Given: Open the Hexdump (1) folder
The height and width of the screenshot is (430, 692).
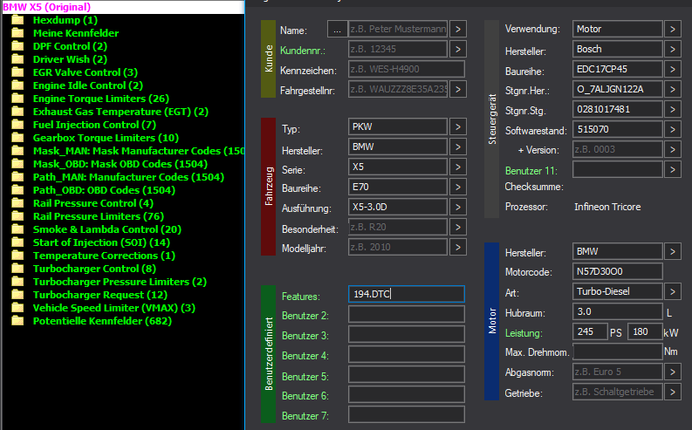Looking at the screenshot, I should tap(65, 20).
